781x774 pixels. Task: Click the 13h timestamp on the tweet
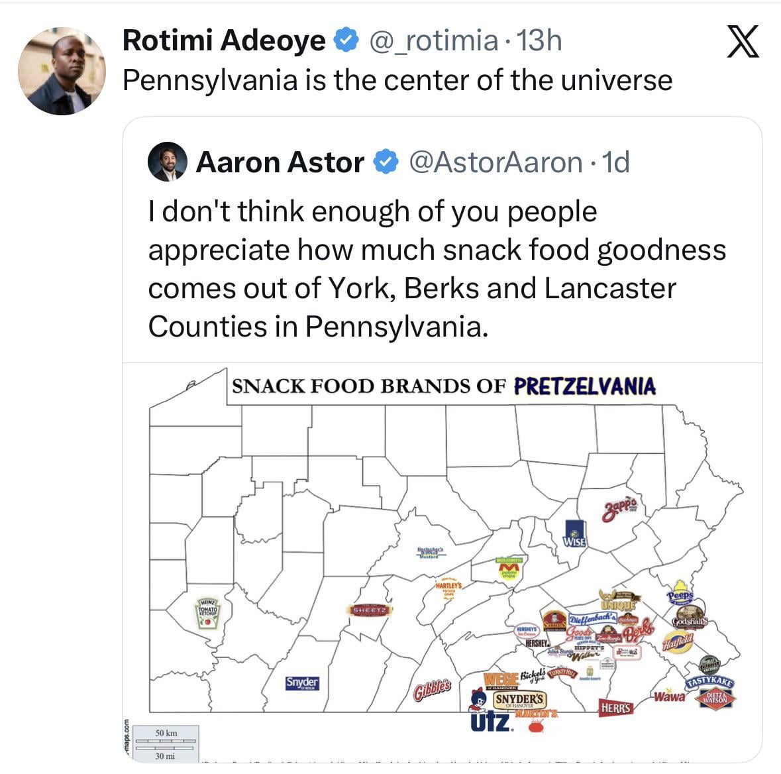pyautogui.click(x=539, y=41)
